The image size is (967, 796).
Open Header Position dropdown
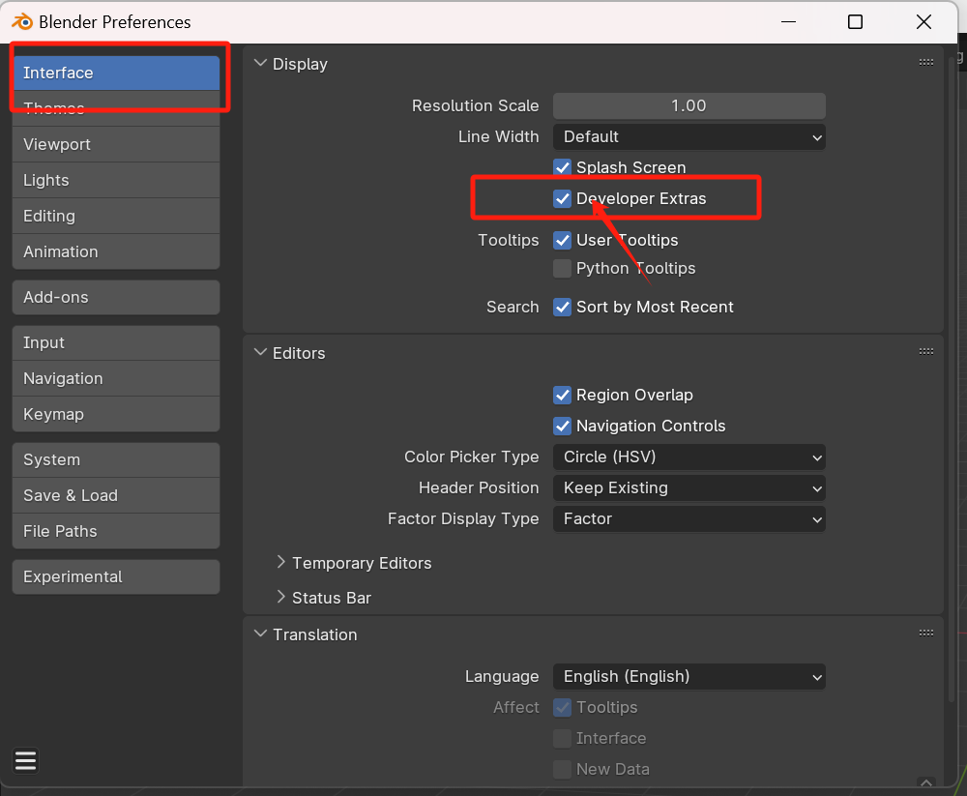click(689, 488)
